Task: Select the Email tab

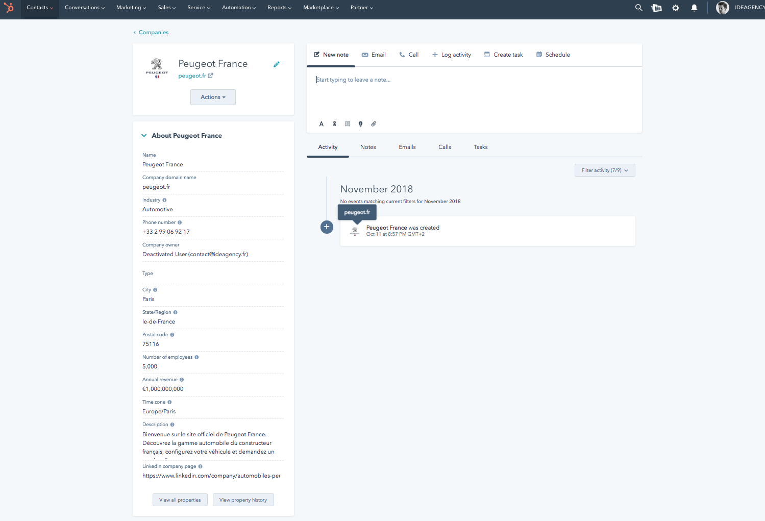Action: [374, 55]
